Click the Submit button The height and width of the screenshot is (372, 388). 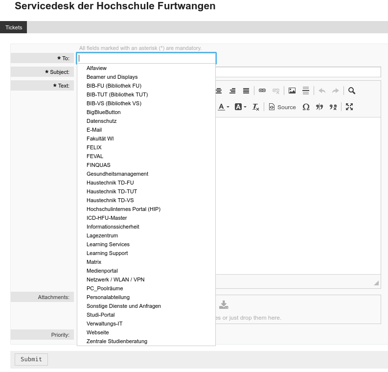(x=31, y=359)
